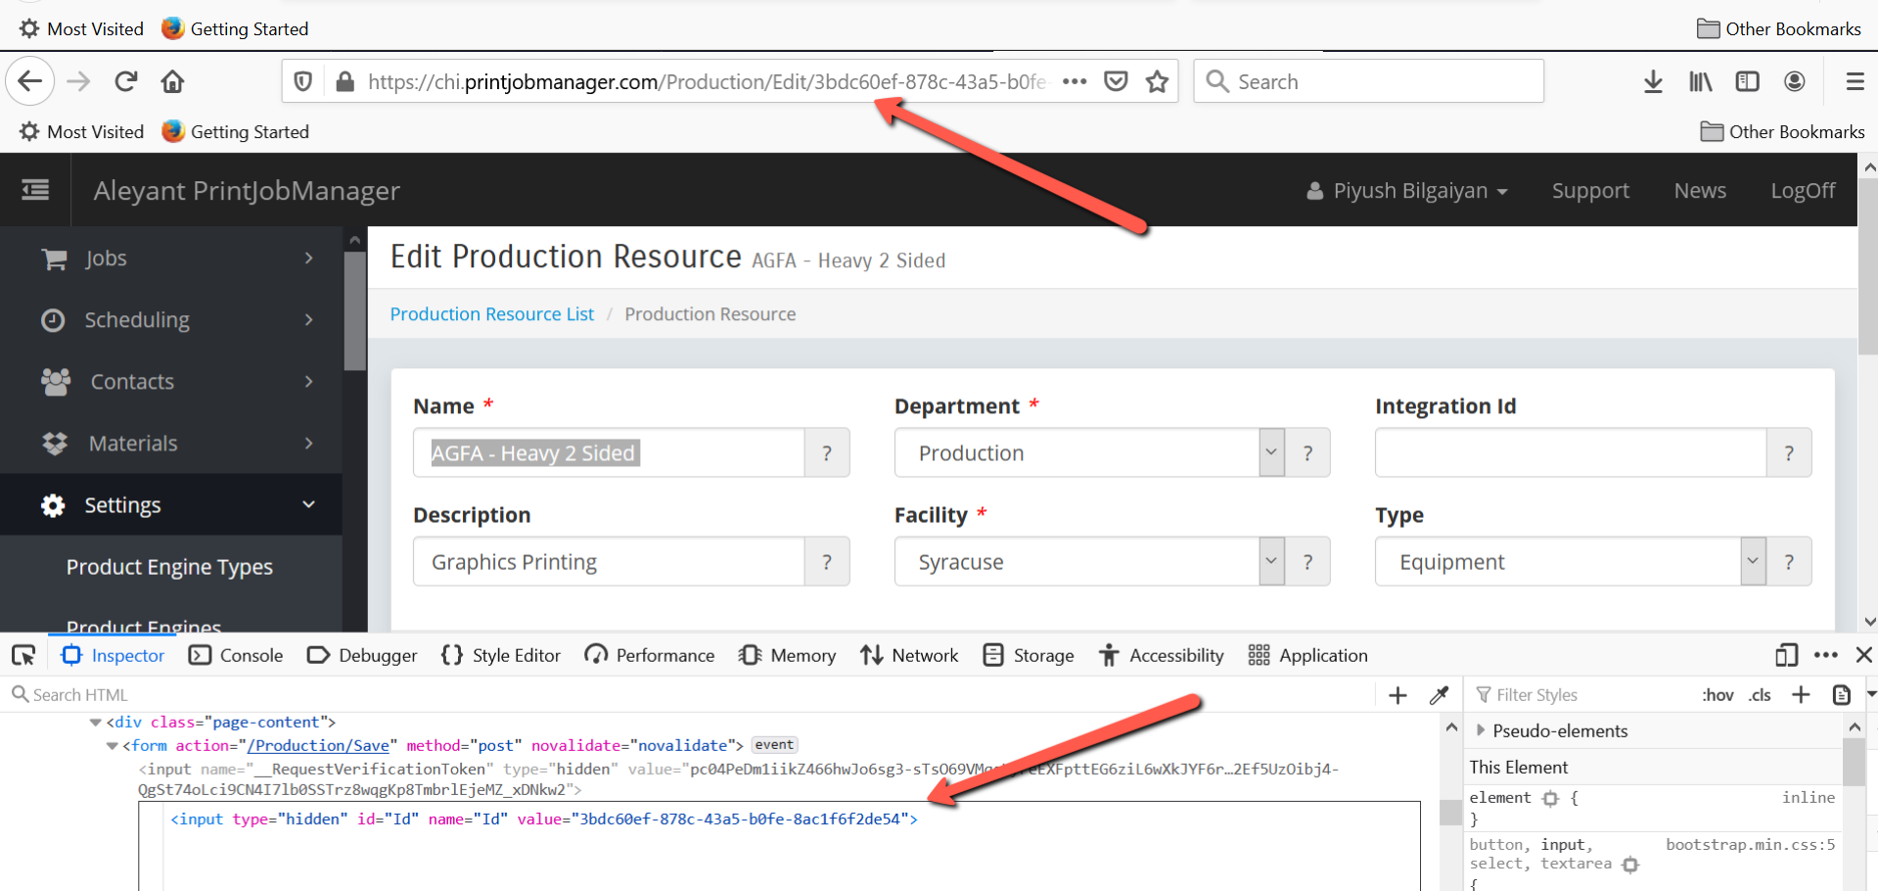This screenshot has width=1878, height=891.
Task: Switch to the Style Editor tab
Action: click(x=501, y=655)
